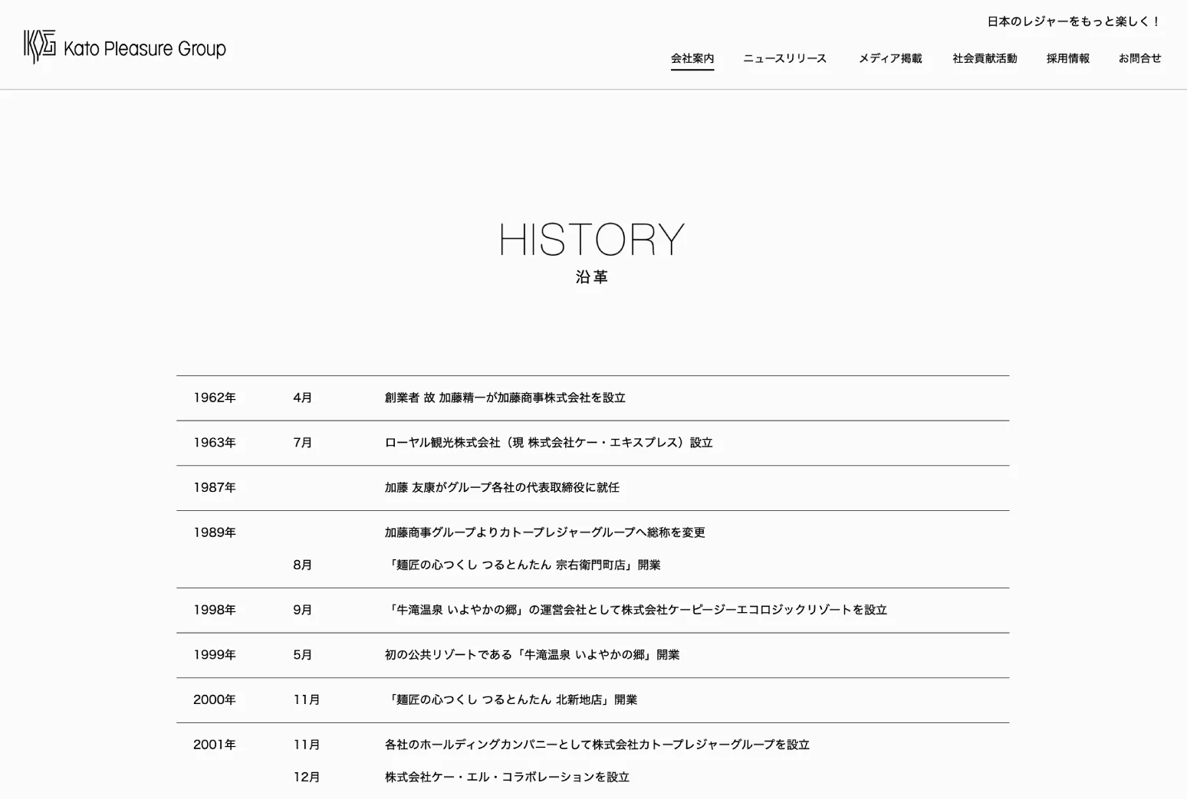Open the 会社案内 menu item

point(692,58)
